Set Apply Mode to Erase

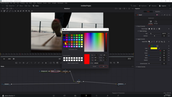point(157,41)
